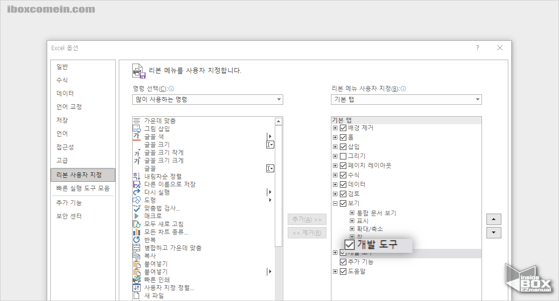This screenshot has width=559, height=301.
Task: Enable the 그리기 tab checkbox
Action: [x=343, y=156]
